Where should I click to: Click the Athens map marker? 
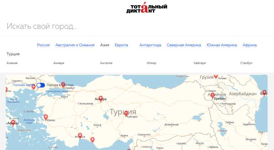click(13, 123)
